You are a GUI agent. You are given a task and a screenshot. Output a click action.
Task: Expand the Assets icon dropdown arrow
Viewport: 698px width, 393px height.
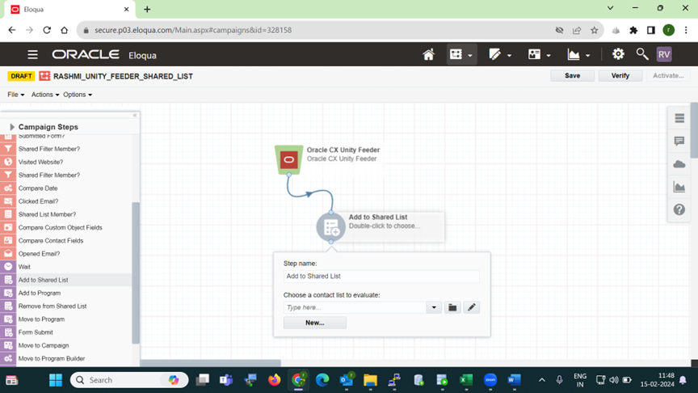click(509, 56)
